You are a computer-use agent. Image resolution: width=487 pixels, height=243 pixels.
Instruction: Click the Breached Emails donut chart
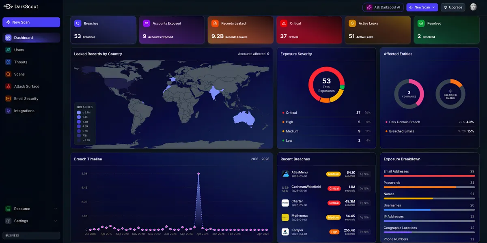[x=450, y=94]
